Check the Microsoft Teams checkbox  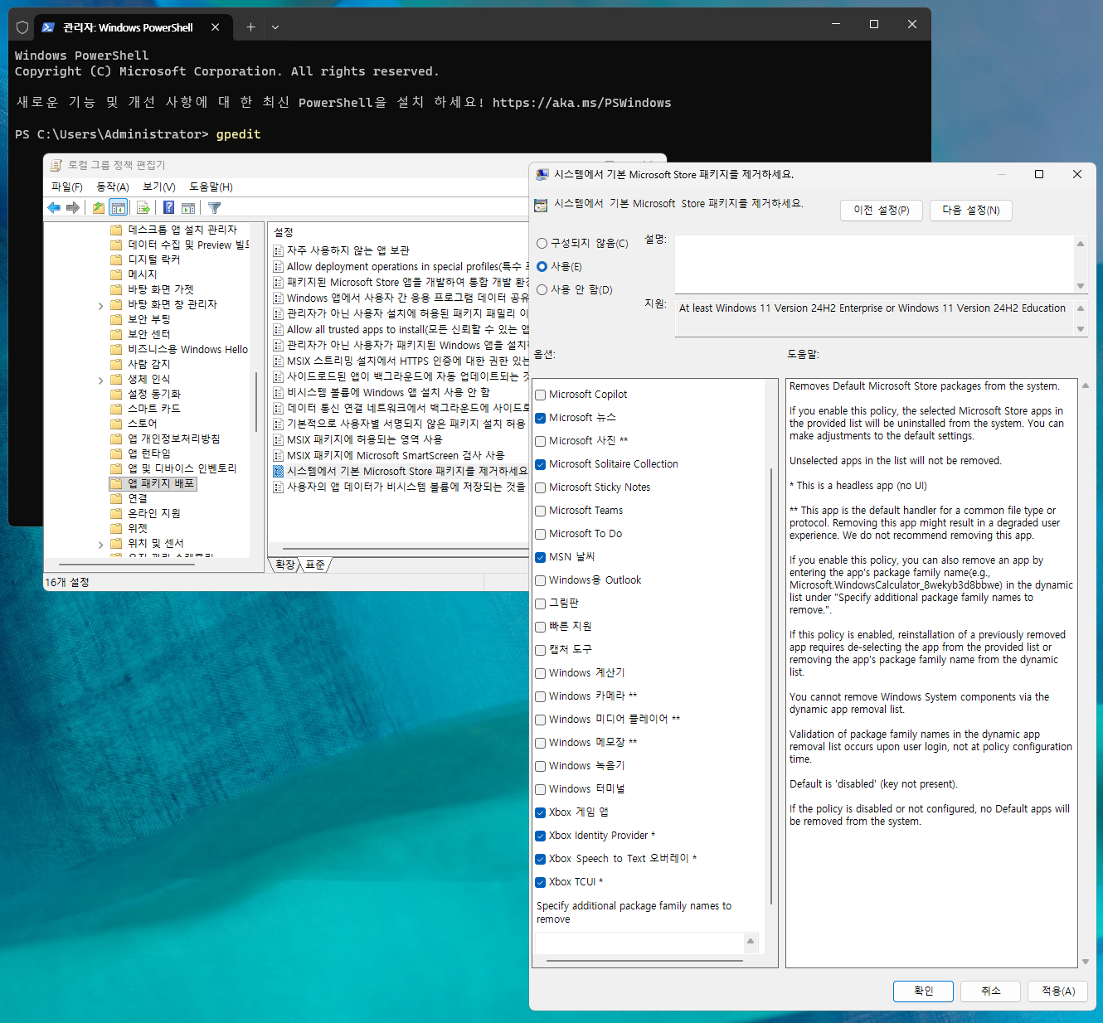coord(541,511)
